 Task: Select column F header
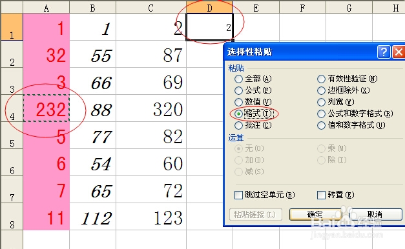[302, 8]
